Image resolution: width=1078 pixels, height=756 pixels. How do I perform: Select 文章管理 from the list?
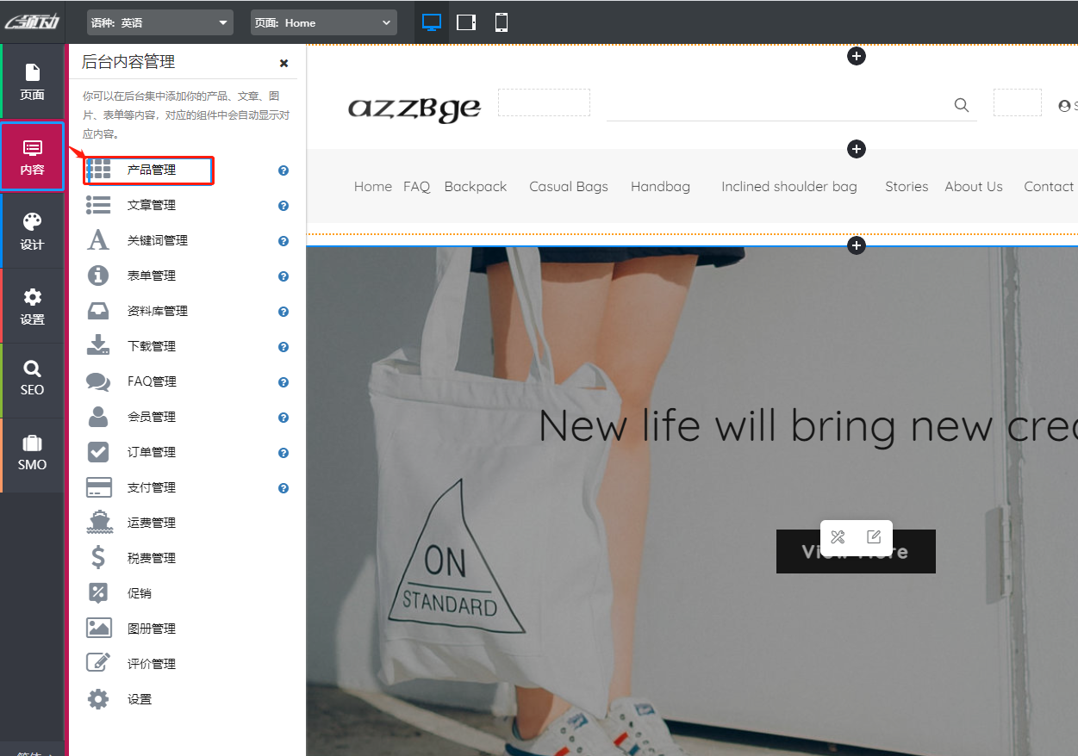click(152, 206)
